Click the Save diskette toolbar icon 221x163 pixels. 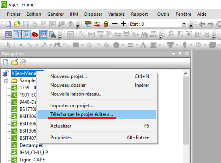pos(26,24)
